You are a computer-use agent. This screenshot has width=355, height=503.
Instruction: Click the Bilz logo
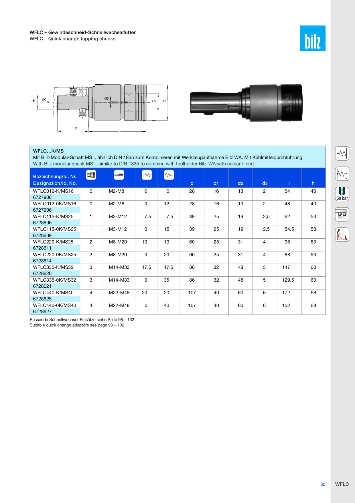click(x=313, y=38)
